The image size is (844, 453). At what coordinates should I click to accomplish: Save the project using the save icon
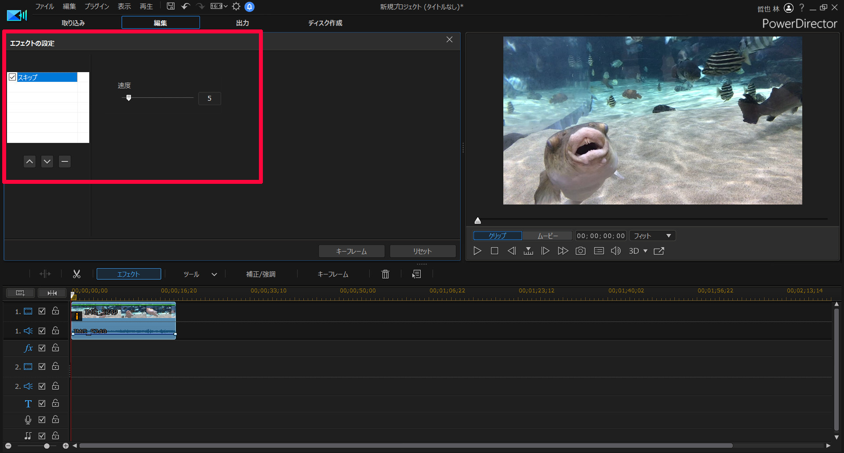(171, 6)
